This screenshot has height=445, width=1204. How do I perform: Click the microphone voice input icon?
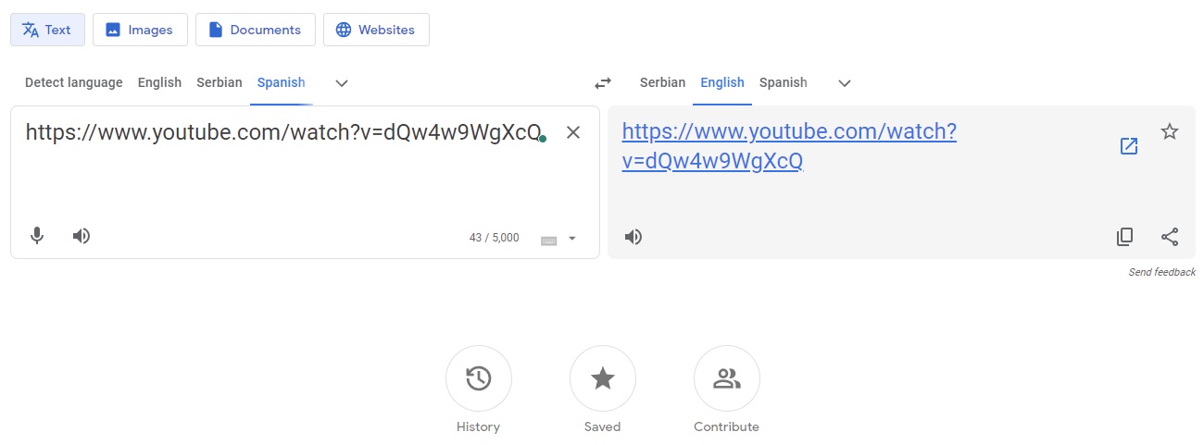[37, 236]
